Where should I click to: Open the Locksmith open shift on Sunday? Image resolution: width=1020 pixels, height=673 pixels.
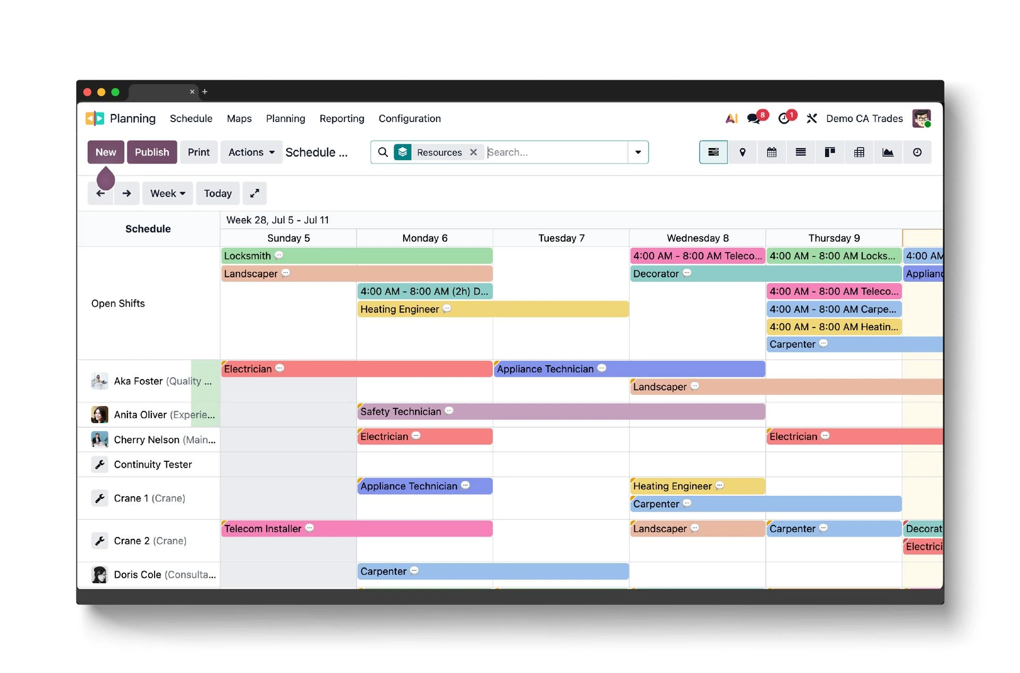357,256
